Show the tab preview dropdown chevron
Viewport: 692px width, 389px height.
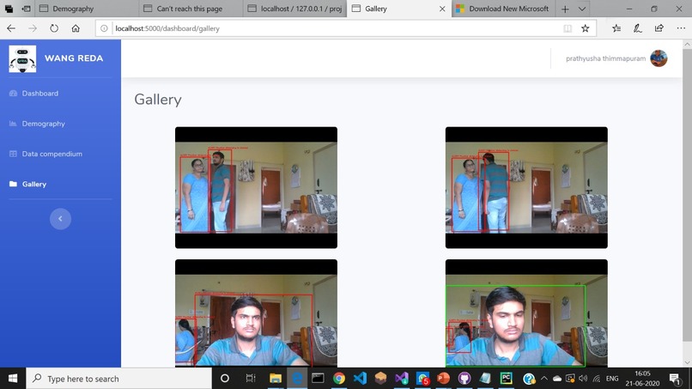coord(582,9)
